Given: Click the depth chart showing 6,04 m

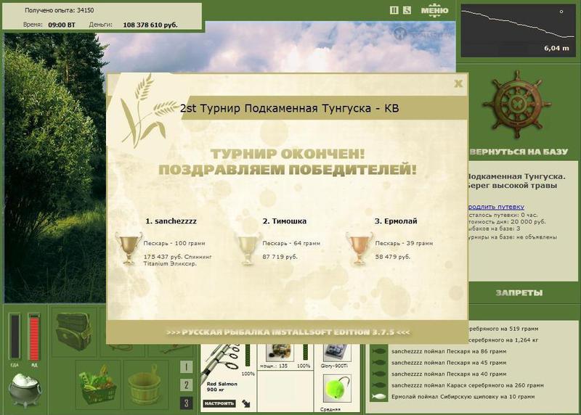Looking at the screenshot, I should click(x=518, y=30).
